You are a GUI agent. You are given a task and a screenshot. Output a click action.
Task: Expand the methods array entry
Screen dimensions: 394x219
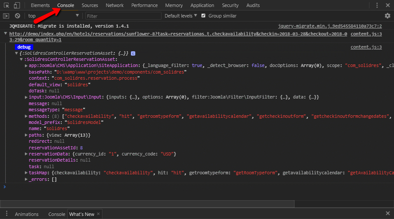(26, 117)
